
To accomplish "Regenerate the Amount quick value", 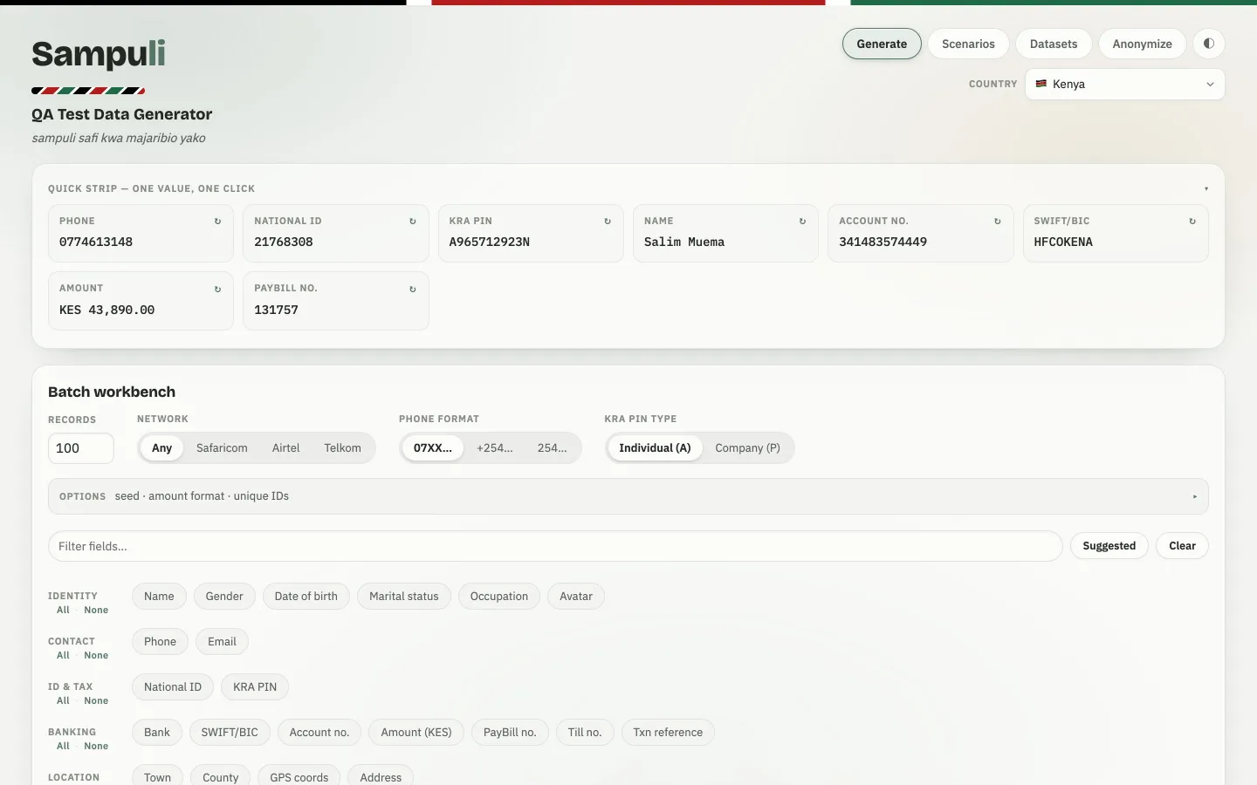I will pyautogui.click(x=217, y=290).
